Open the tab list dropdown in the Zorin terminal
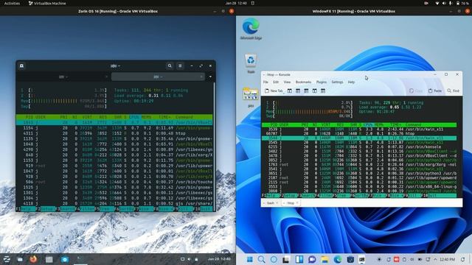The image size is (472, 265). pyautogui.click(x=210, y=77)
